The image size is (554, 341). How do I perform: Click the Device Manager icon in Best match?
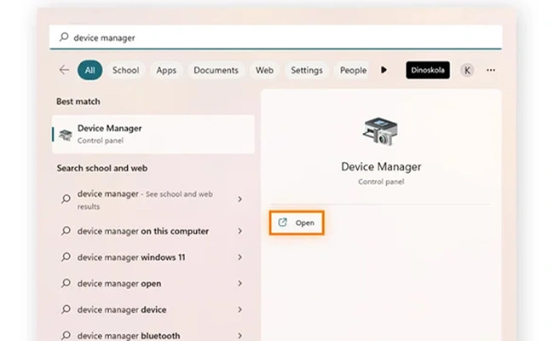click(x=66, y=135)
